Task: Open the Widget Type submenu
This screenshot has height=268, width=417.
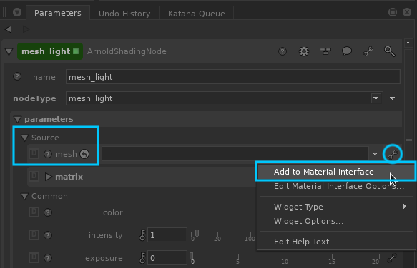Action: [336, 207]
